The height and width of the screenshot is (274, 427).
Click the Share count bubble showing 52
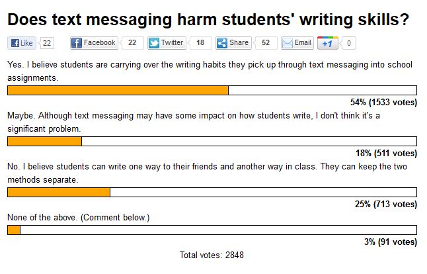pos(266,43)
